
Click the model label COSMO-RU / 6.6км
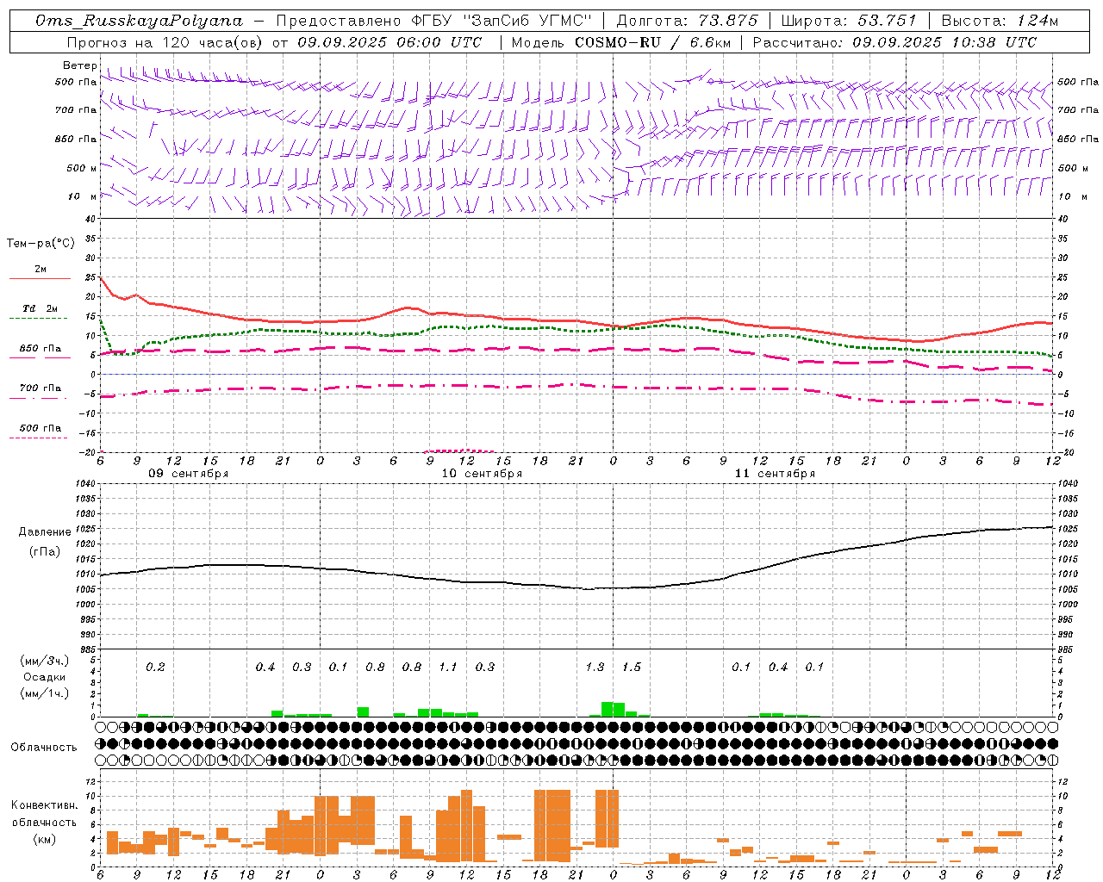click(x=652, y=42)
